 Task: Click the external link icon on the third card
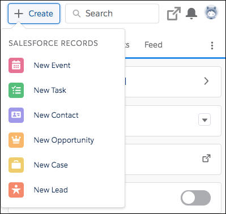point(206,159)
